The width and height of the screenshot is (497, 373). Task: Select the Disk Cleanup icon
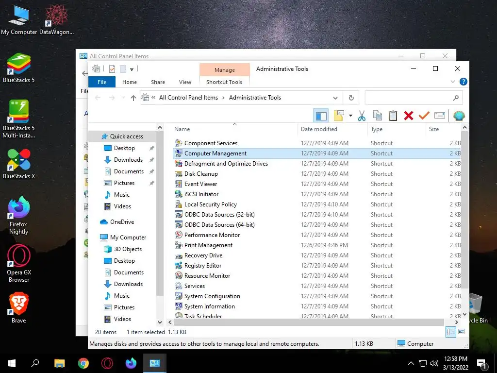179,174
